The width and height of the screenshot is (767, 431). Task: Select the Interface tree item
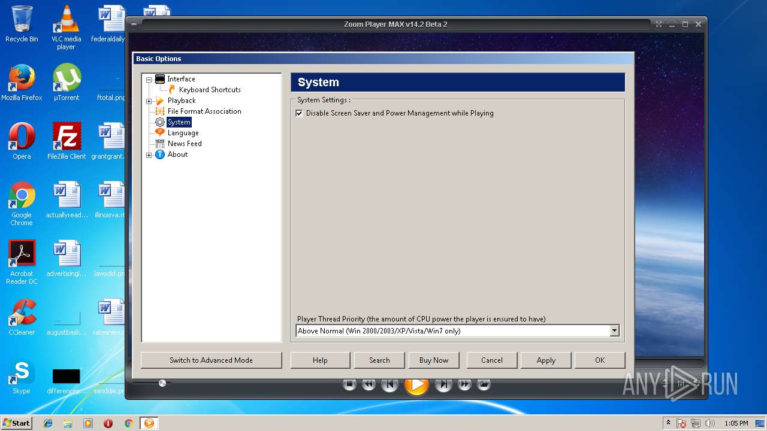click(181, 79)
